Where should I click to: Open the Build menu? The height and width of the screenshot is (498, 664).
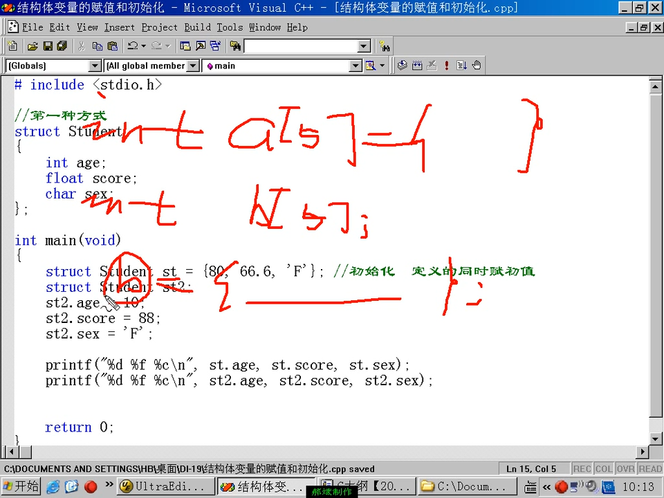coord(197,27)
